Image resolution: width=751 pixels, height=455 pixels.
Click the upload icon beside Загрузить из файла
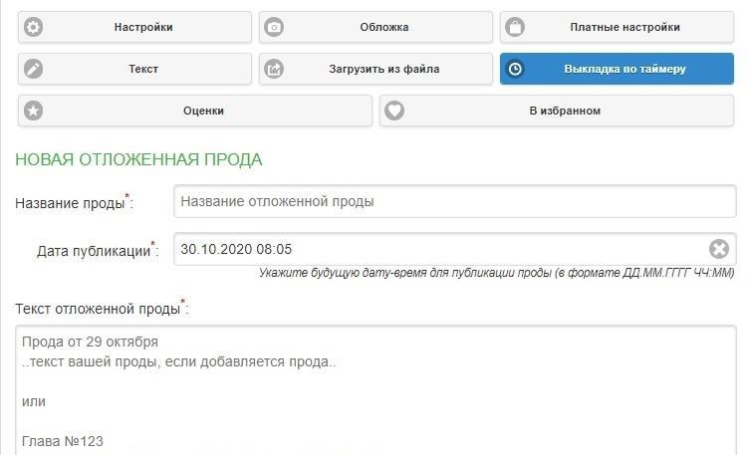[275, 69]
